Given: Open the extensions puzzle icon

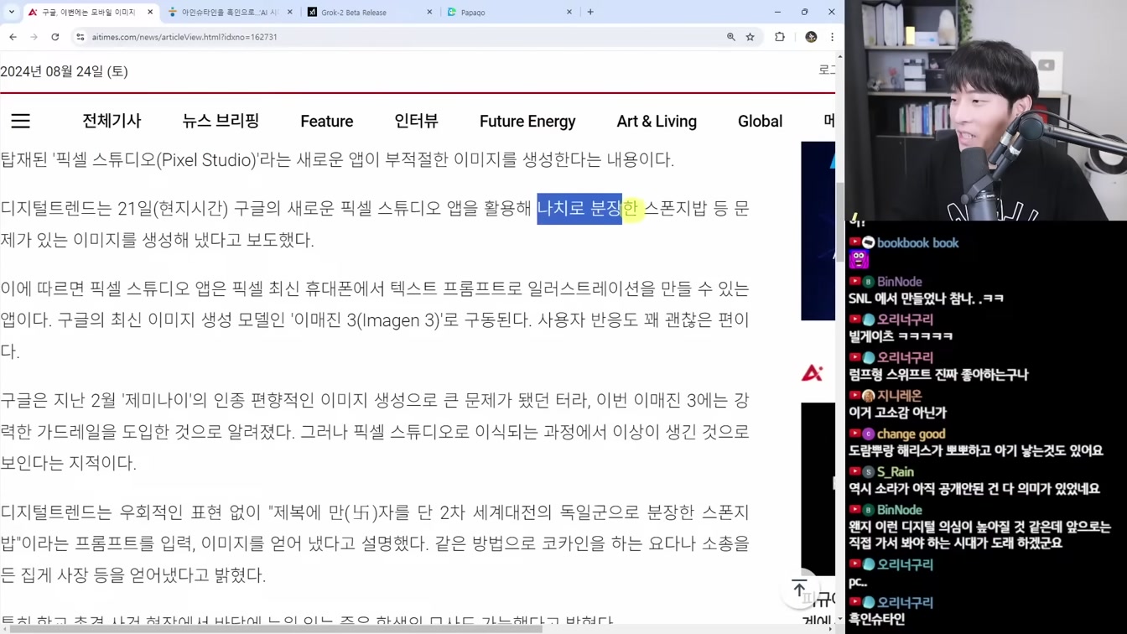Looking at the screenshot, I should [780, 37].
